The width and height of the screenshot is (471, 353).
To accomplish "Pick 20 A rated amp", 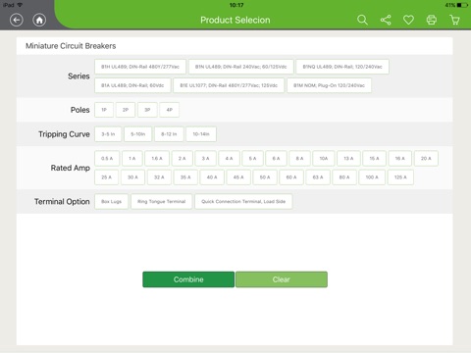I will (x=426, y=159).
